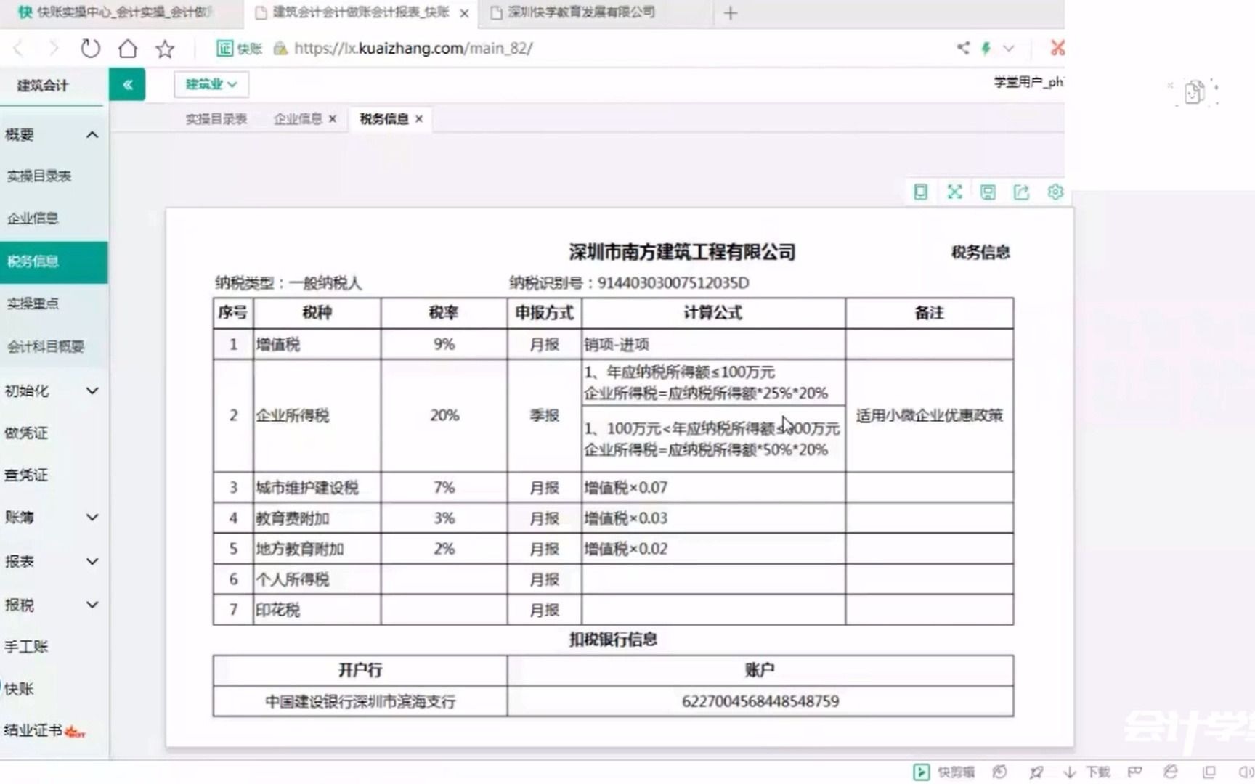Go to browser home page icon
1255x784 pixels.
point(128,49)
